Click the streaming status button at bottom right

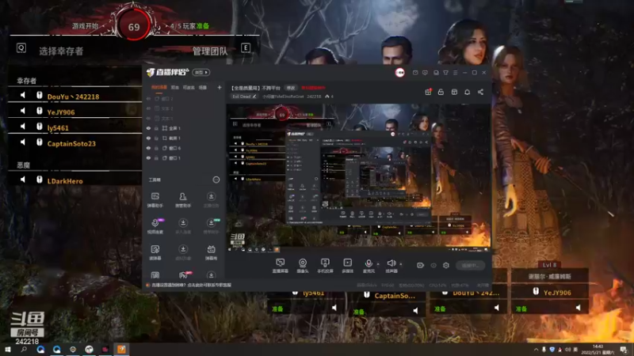pos(470,265)
